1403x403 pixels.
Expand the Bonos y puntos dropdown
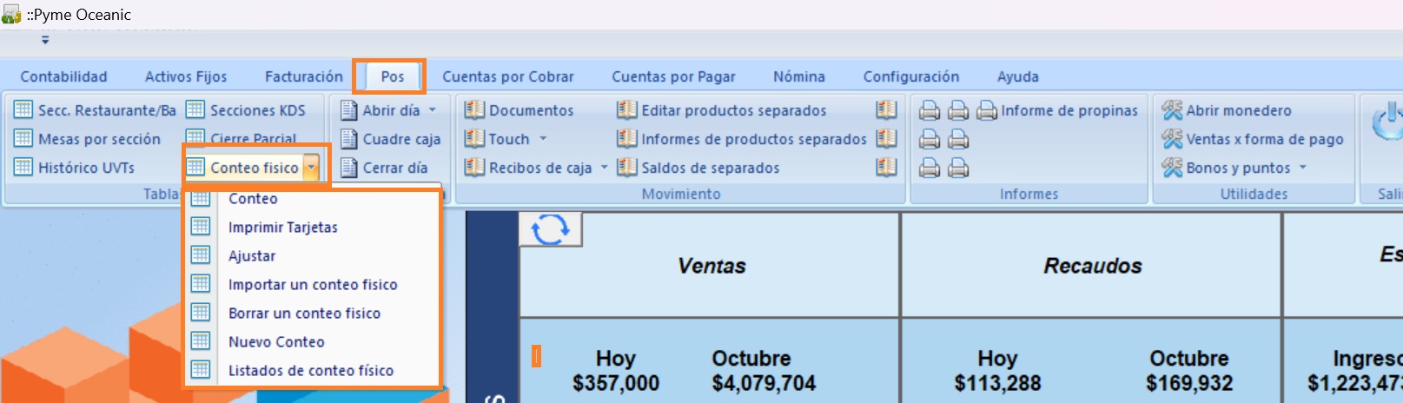click(x=1303, y=168)
